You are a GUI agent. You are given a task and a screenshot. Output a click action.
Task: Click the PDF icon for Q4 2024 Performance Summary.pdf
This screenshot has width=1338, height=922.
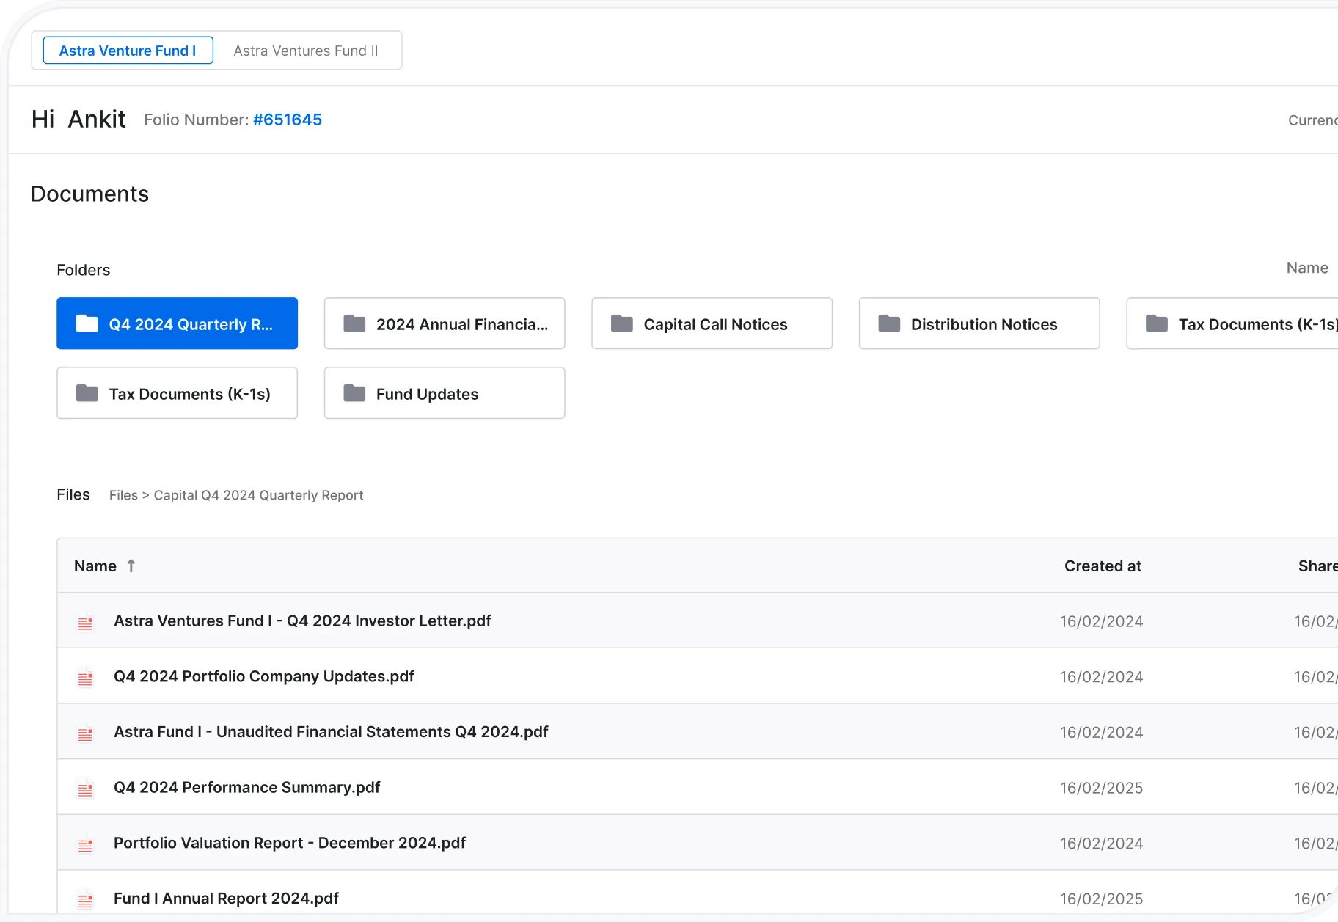86,789
